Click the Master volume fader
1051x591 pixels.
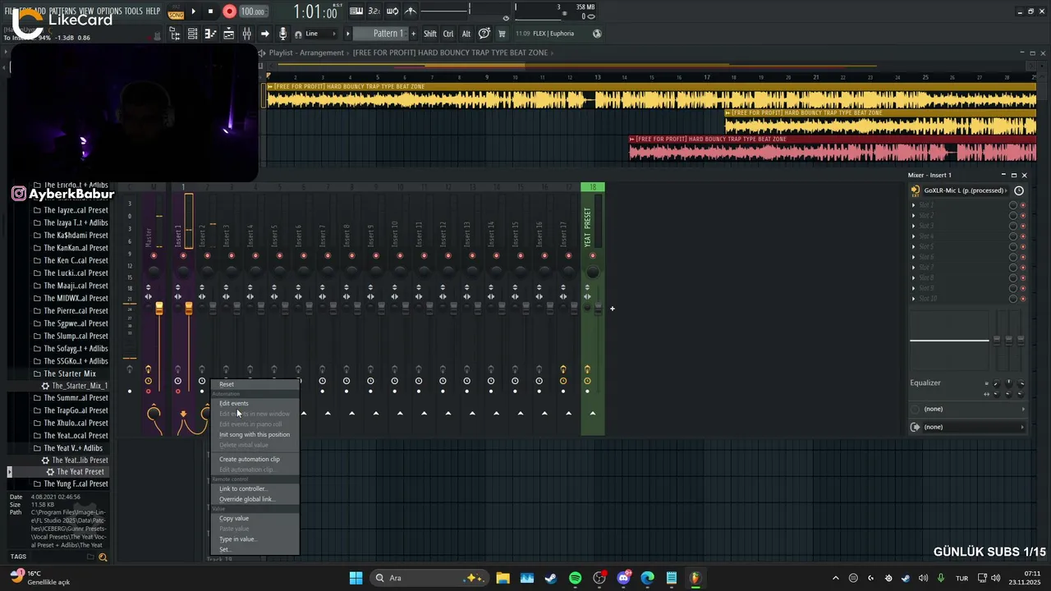tap(159, 308)
